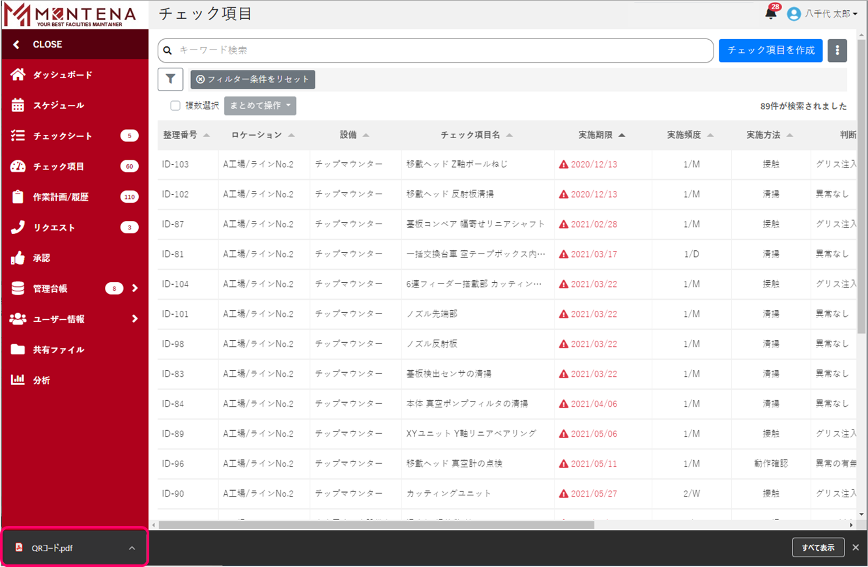Click the Shared Files folder icon
This screenshot has height=567, width=868.
coord(18,349)
